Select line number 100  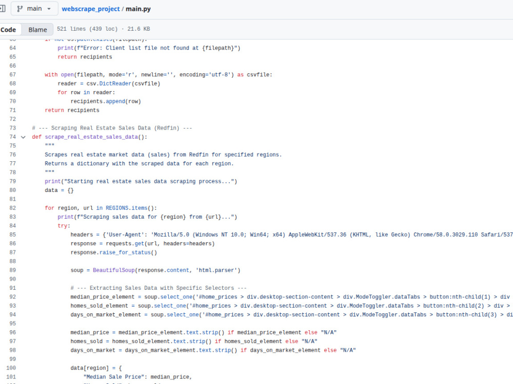(11, 368)
